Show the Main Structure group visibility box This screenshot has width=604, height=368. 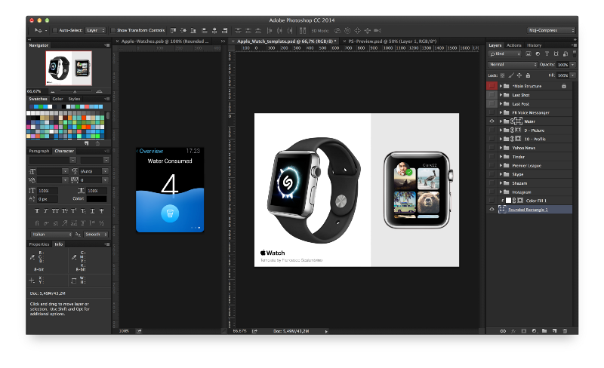tap(492, 86)
